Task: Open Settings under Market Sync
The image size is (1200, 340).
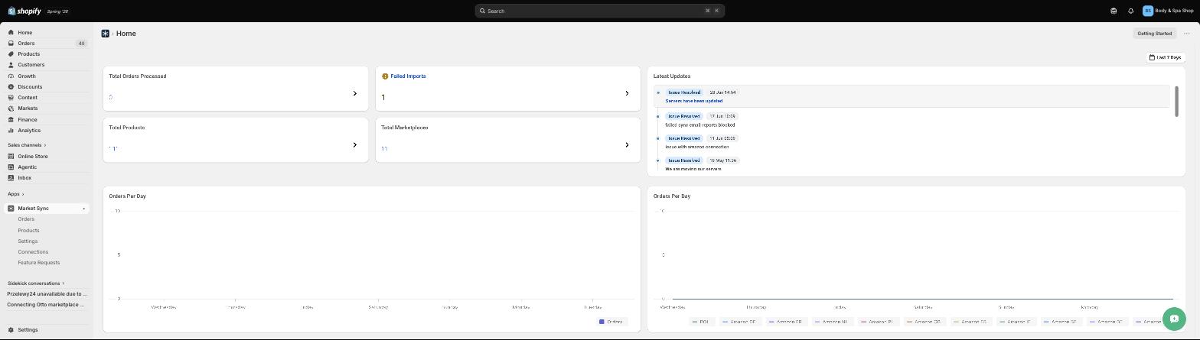Action: [28, 241]
